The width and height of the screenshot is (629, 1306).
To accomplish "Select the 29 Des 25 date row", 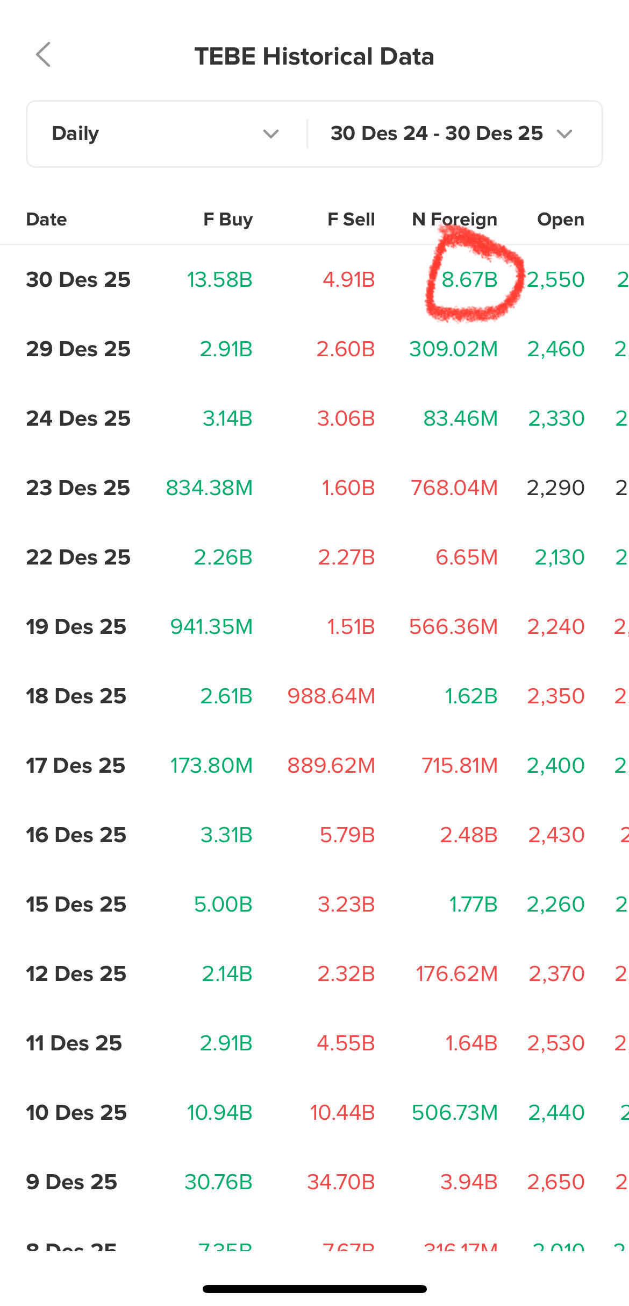I will click(78, 349).
